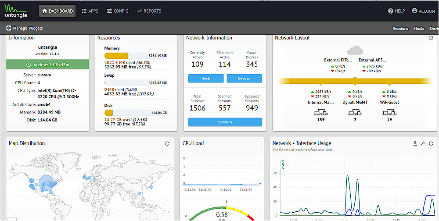Click the WiFiGuest device count 19
The height and width of the screenshot is (221, 439).
(389, 120)
